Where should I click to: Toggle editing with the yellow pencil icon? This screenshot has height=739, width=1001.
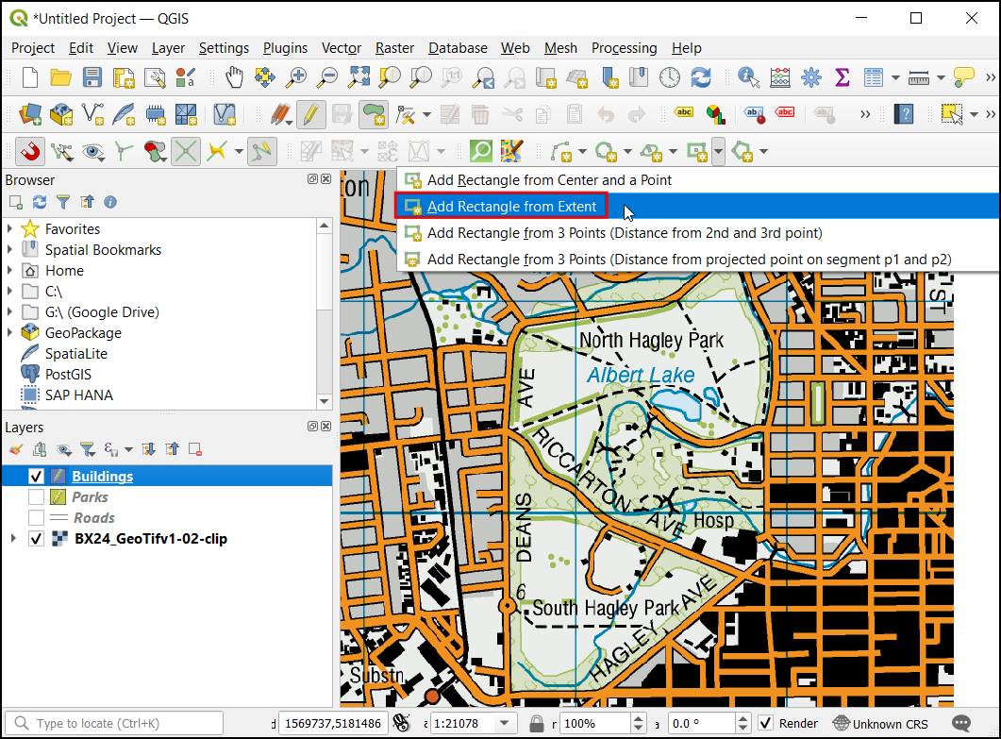pos(310,115)
